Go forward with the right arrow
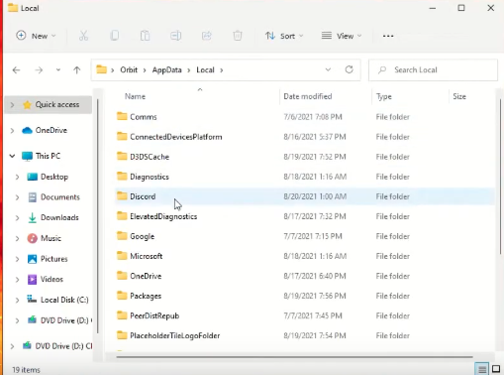This screenshot has width=504, height=375. 39,69
